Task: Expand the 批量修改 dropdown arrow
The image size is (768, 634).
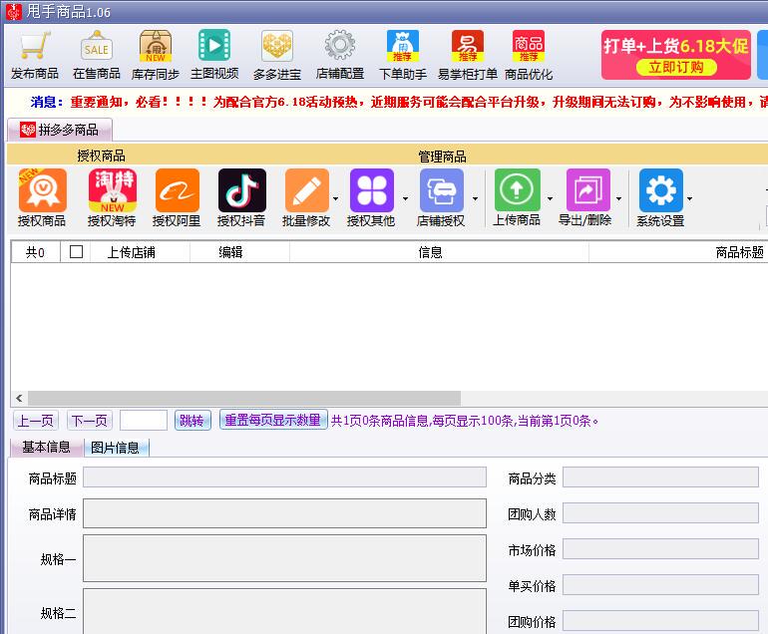Action: coord(335,198)
